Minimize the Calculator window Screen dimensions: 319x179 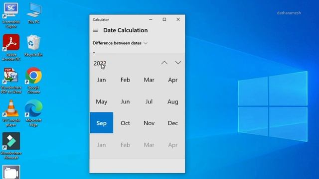[x=151, y=19]
